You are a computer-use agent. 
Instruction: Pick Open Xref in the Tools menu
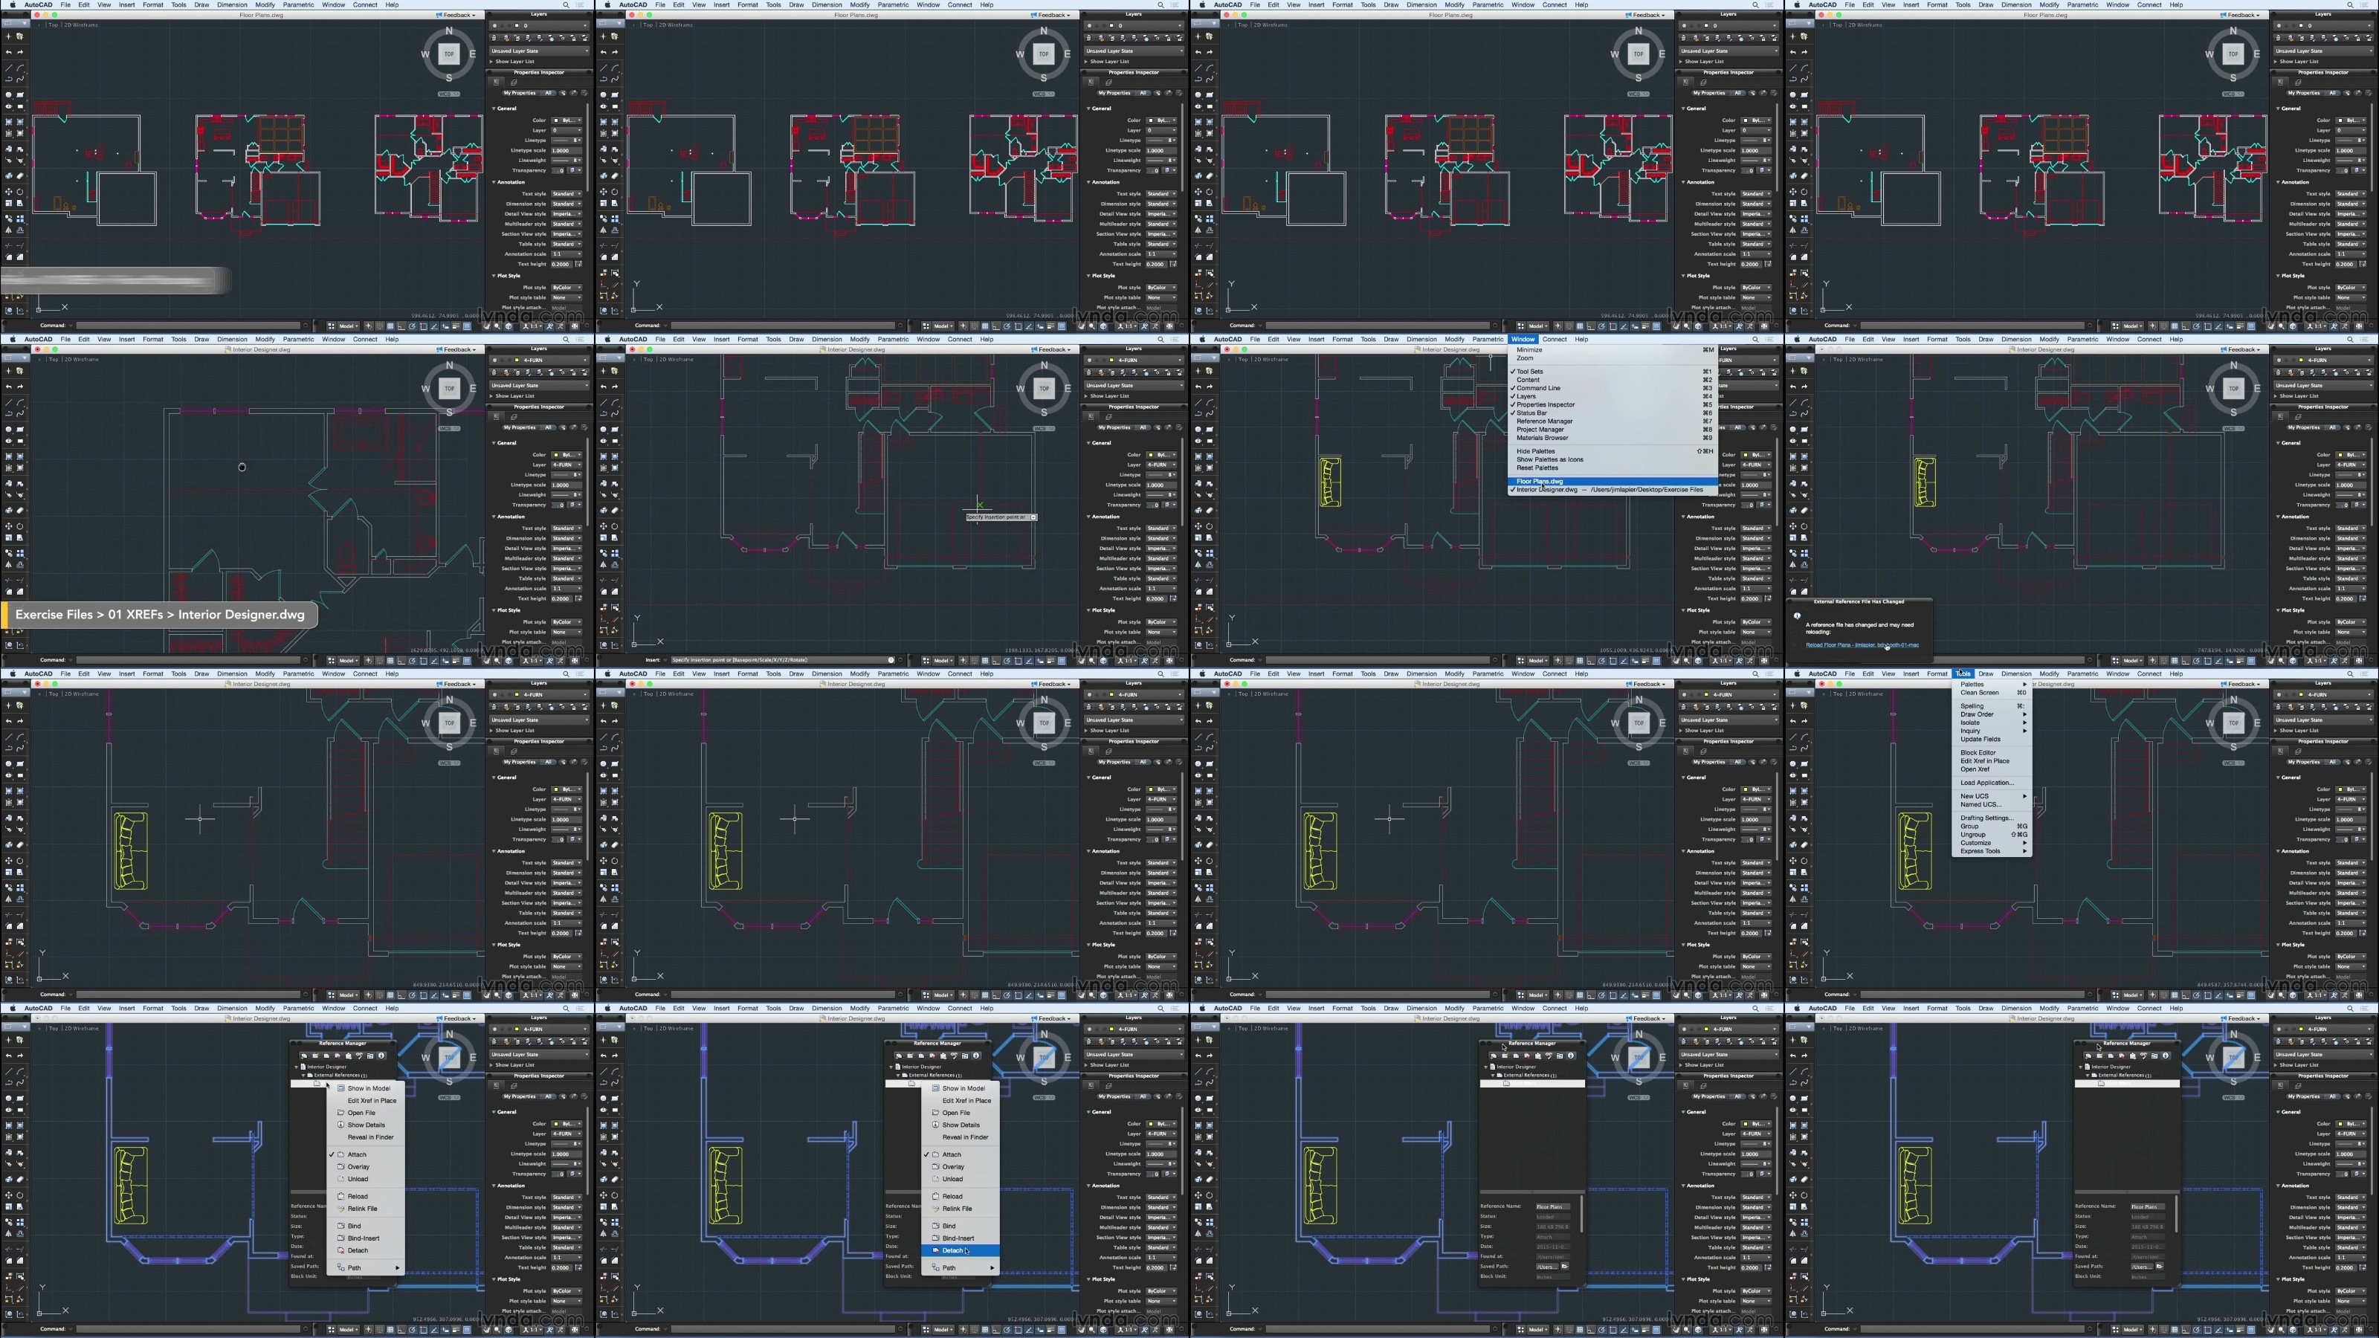1975,769
